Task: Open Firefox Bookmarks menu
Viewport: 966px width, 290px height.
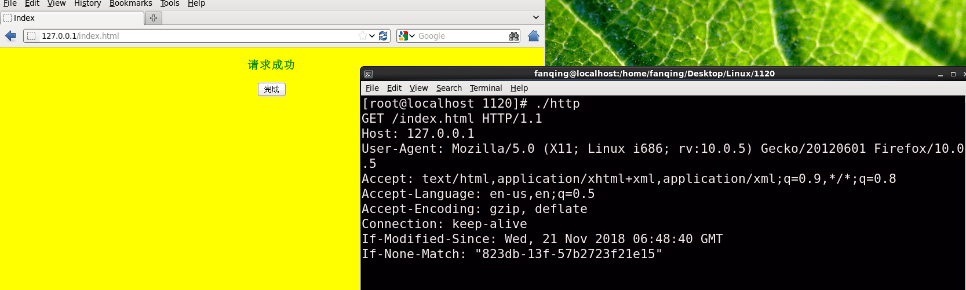Action: pos(130,3)
